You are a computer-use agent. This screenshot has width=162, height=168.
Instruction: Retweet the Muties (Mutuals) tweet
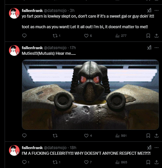pyautogui.click(x=55, y=136)
